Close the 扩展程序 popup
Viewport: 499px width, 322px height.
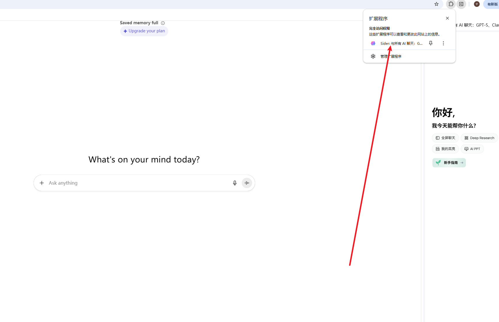[447, 18]
